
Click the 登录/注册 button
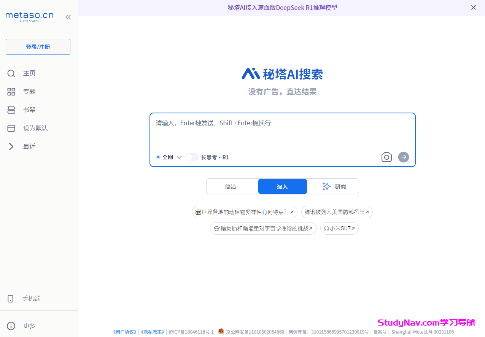38,47
